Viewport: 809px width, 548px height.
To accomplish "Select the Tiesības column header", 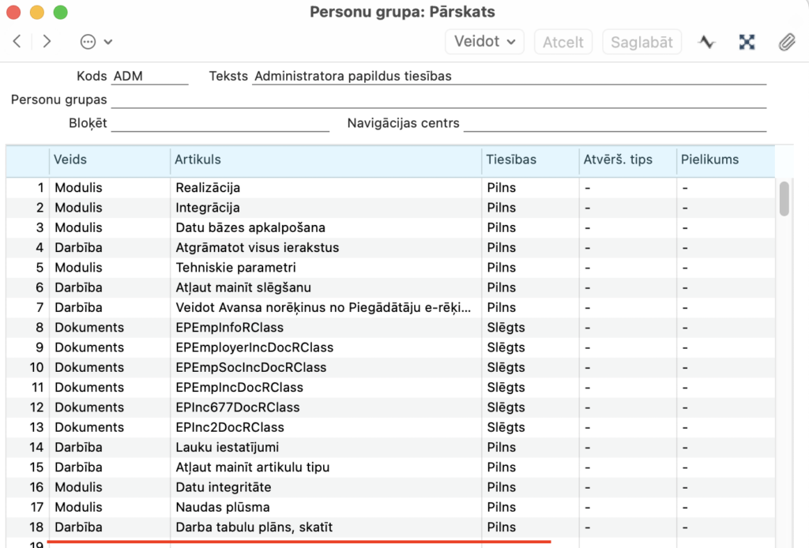I will [530, 160].
